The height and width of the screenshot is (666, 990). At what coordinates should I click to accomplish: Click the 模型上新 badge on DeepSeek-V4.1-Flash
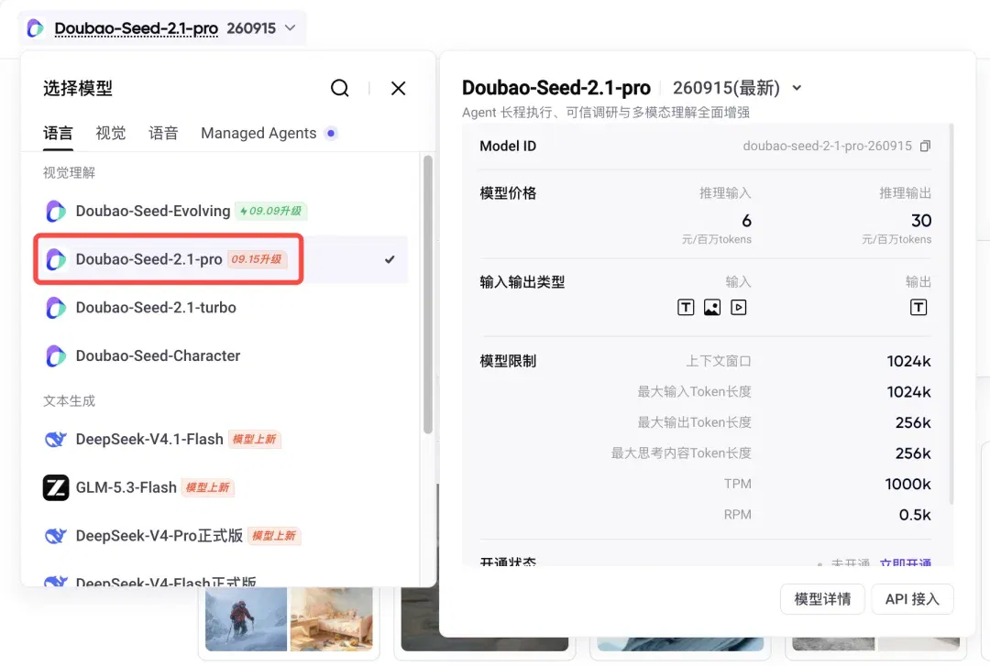click(x=254, y=440)
